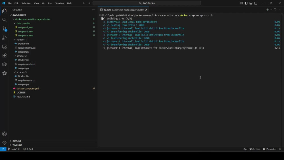The width and height of the screenshot is (284, 160).
Task: Open editor More Actions ellipsis
Action: [280, 10]
